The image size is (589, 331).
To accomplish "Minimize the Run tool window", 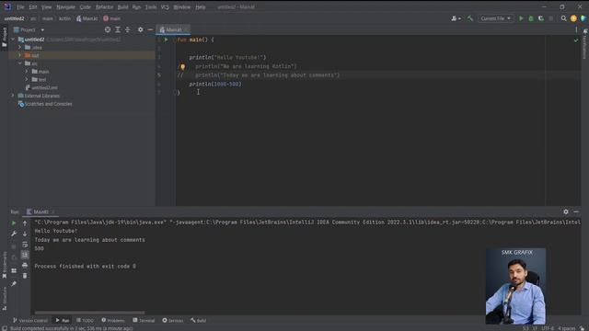I will point(576,211).
